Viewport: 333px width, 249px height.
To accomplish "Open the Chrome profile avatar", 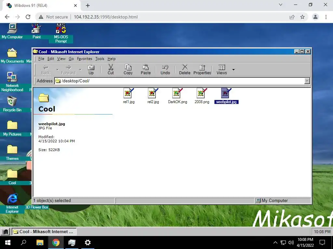I will [315, 17].
